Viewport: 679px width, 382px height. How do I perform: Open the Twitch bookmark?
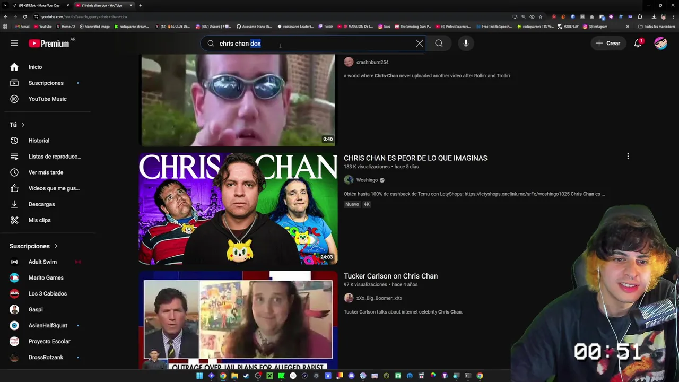pos(326,27)
